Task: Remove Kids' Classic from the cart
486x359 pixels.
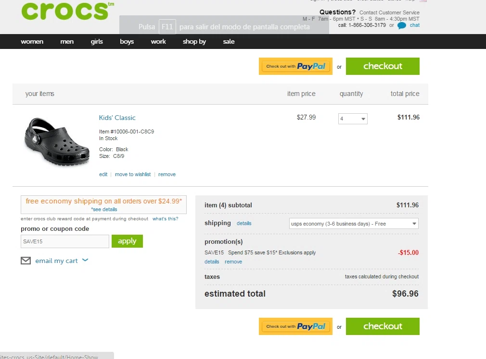Action: coord(167,174)
